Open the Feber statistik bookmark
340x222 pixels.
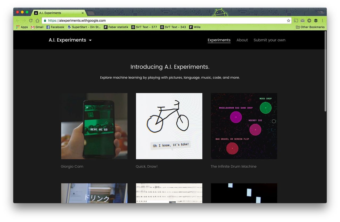[116, 27]
